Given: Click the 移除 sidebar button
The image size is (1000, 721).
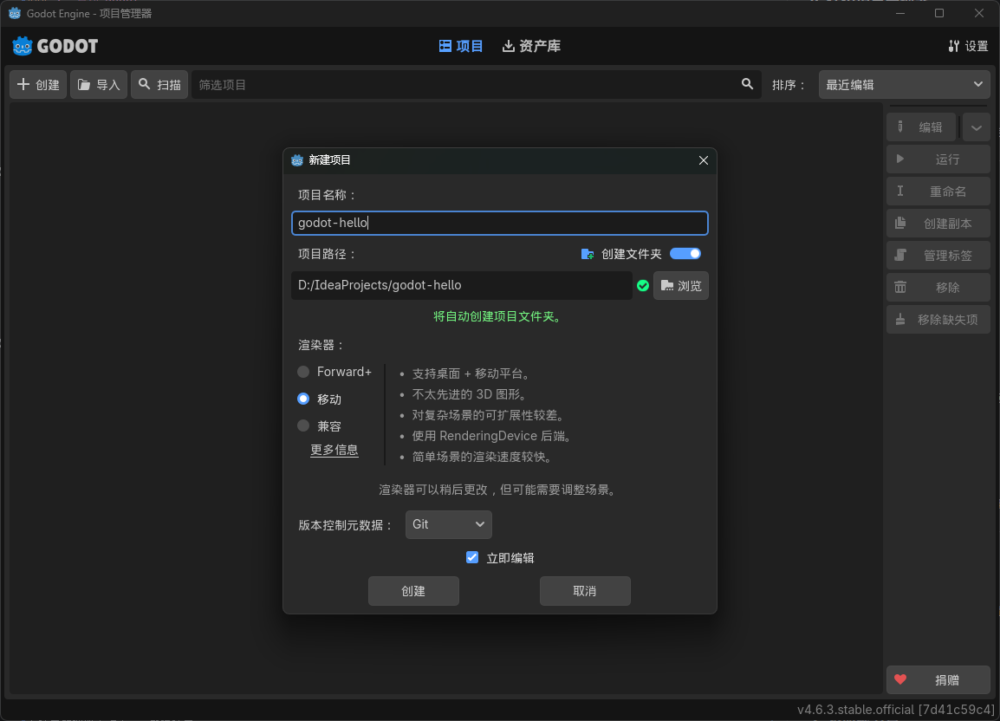Looking at the screenshot, I should coord(938,287).
